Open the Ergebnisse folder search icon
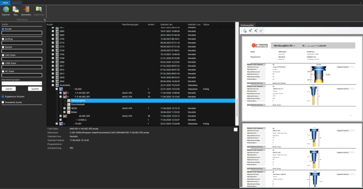The image size is (363, 189). click(x=38, y=9)
